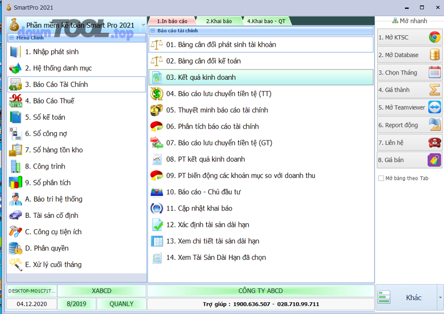Tick the Mở bảng theo Tab checkbox
Viewport: 444px width, 314px height.
(x=381, y=178)
